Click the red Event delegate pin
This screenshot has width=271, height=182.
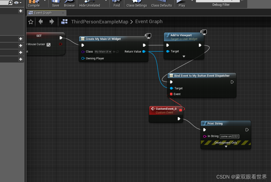(x=171, y=94)
